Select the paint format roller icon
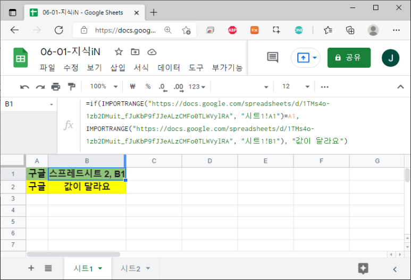The image size is (411, 280). click(x=71, y=86)
